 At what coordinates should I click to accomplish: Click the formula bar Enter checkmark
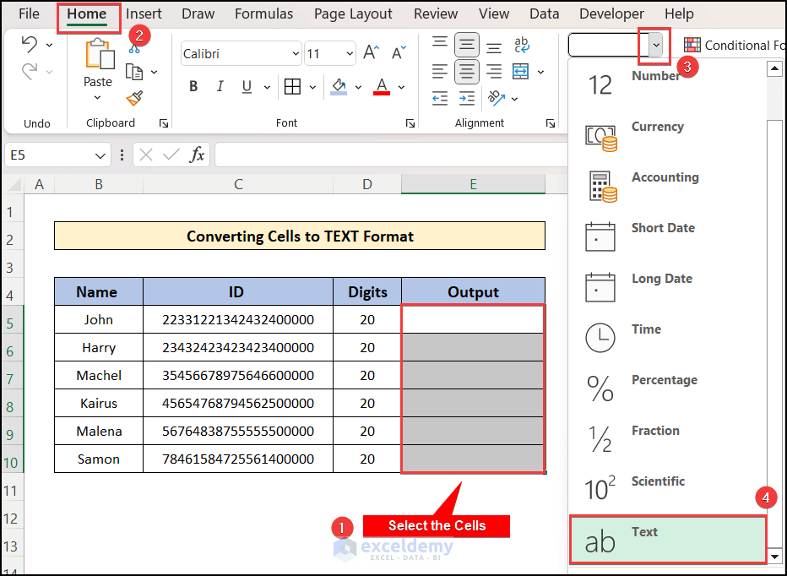[171, 155]
